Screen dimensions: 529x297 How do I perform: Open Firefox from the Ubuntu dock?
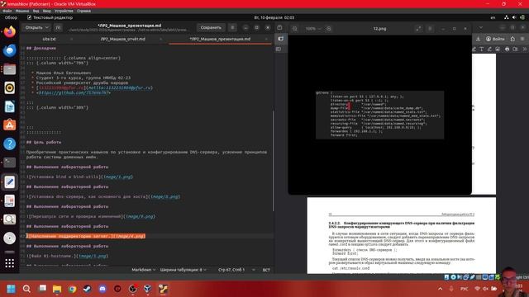[9, 32]
